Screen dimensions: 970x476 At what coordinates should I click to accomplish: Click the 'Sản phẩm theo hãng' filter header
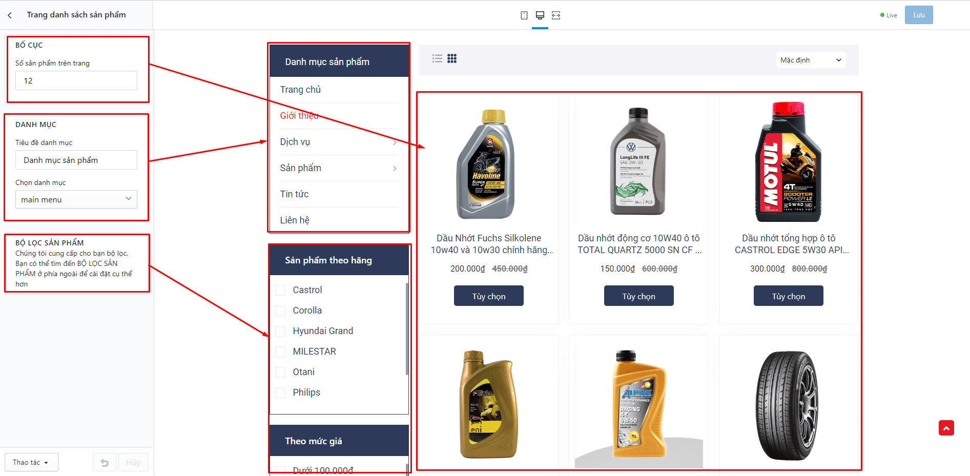point(339,260)
